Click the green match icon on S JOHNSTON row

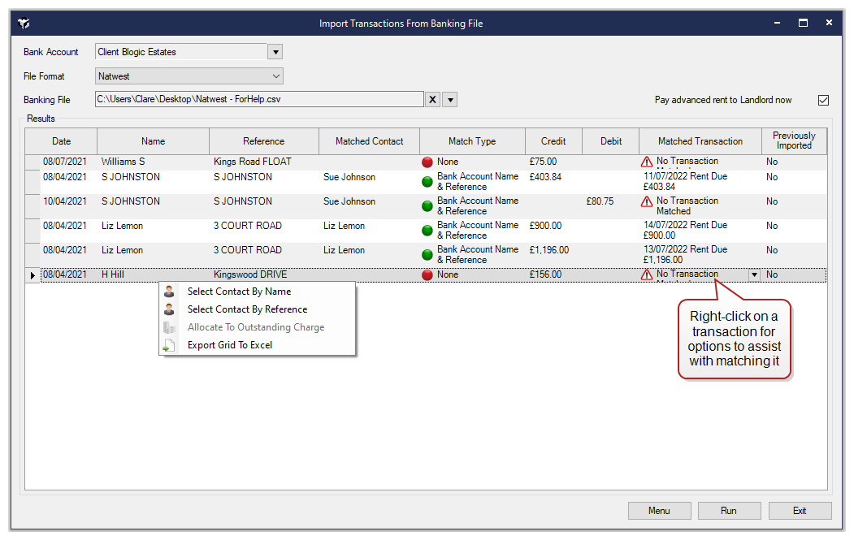pos(427,181)
